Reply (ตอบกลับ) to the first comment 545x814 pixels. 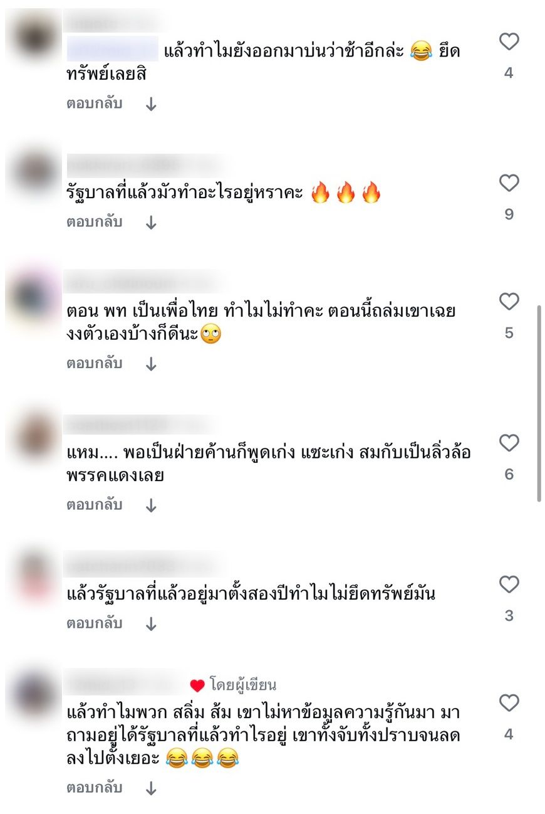point(95,104)
